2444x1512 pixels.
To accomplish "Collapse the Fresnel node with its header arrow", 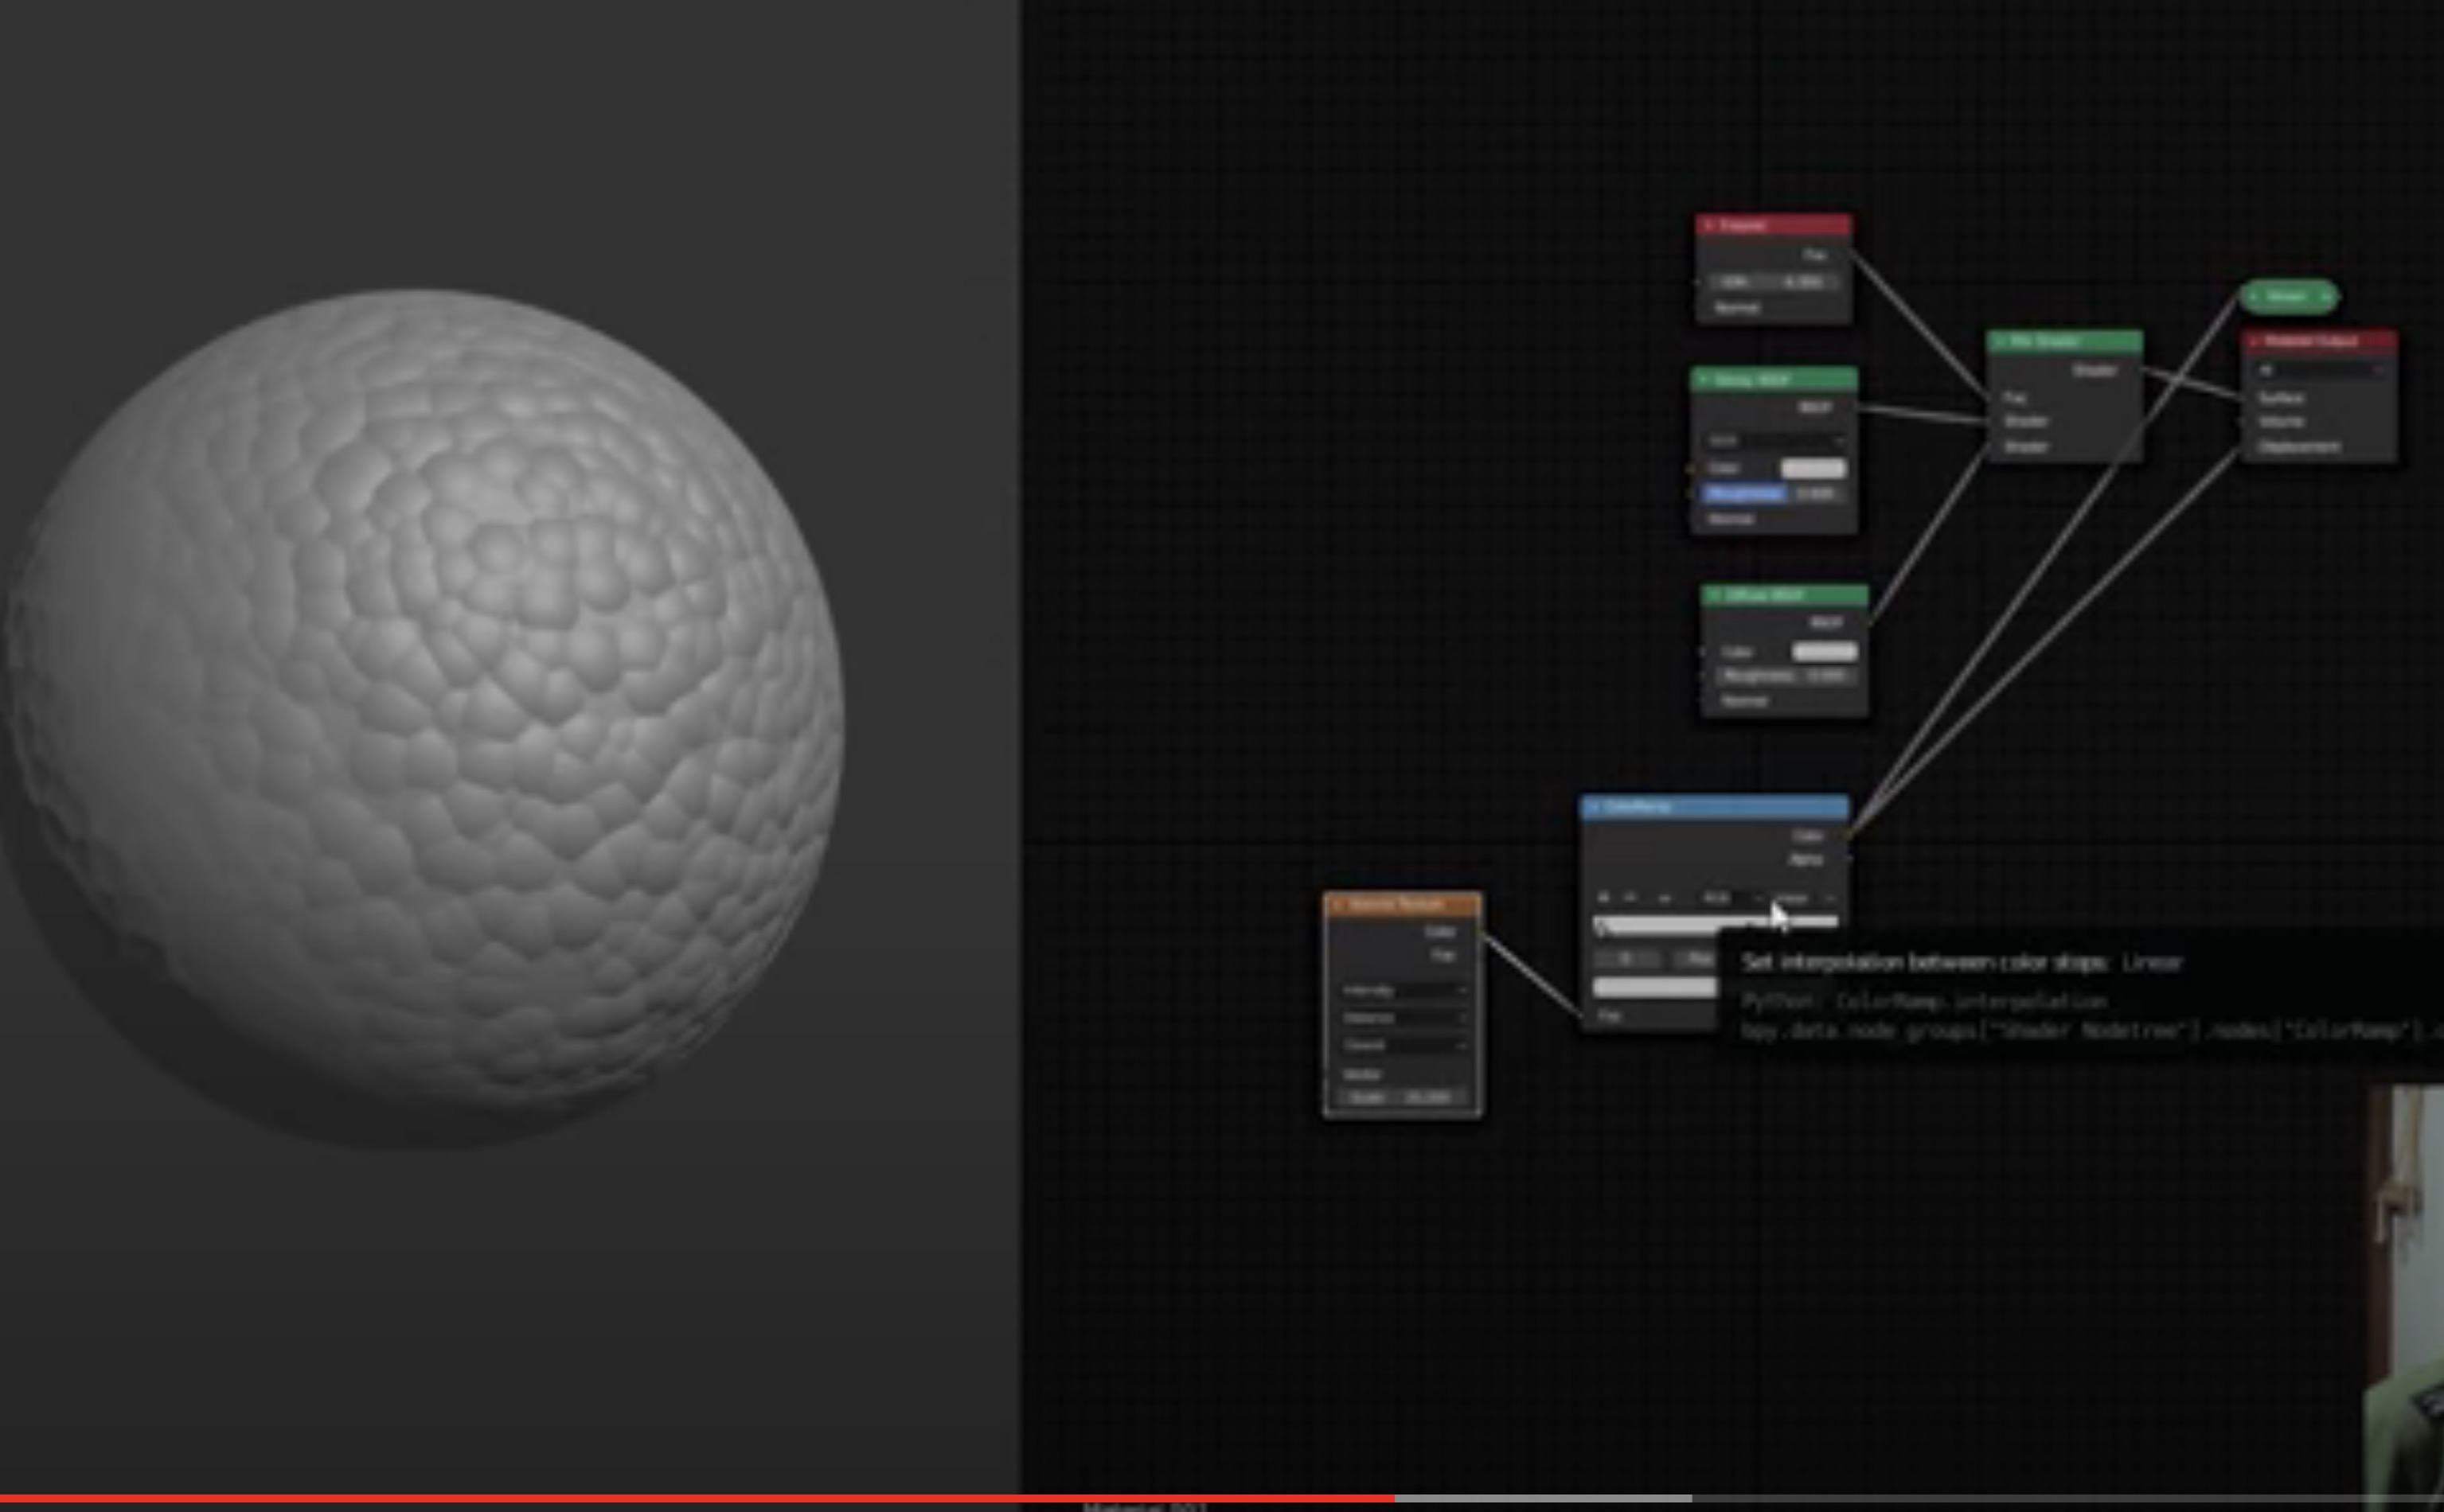I will (1708, 226).
